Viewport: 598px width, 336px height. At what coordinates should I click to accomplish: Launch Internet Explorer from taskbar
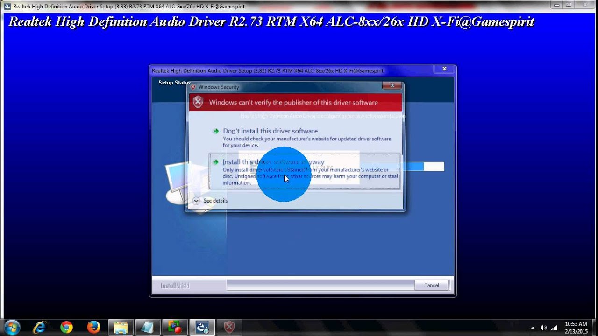40,327
